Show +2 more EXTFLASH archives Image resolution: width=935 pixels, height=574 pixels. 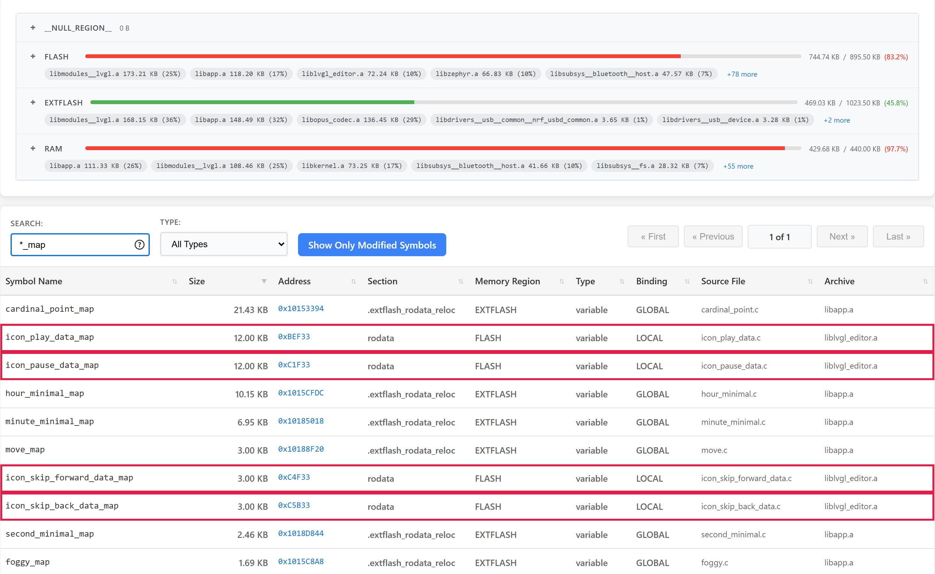[836, 120]
